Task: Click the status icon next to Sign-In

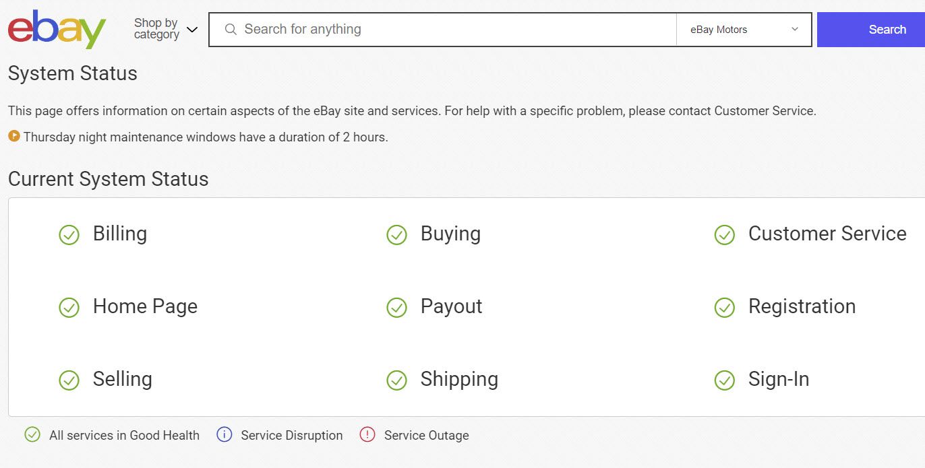Action: [x=724, y=380]
